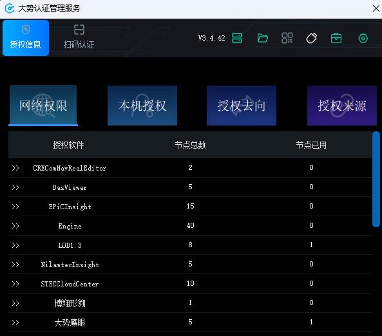Click the 博翔形朔 software name
Viewport: 382px width, 336px height.
coord(70,303)
